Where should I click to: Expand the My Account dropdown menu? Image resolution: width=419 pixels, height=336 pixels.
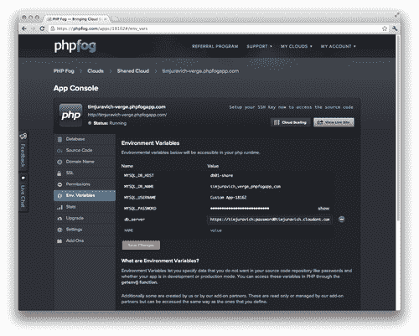[339, 46]
